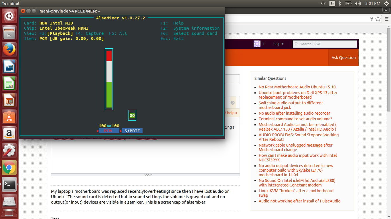The height and width of the screenshot is (219, 391).
Task: Click in the Search Q&A field
Action: 325,44
